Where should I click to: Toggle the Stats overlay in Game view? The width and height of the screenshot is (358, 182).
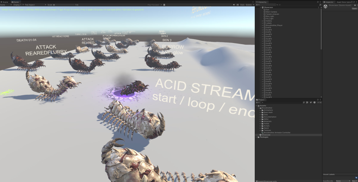pyautogui.click(x=242, y=5)
